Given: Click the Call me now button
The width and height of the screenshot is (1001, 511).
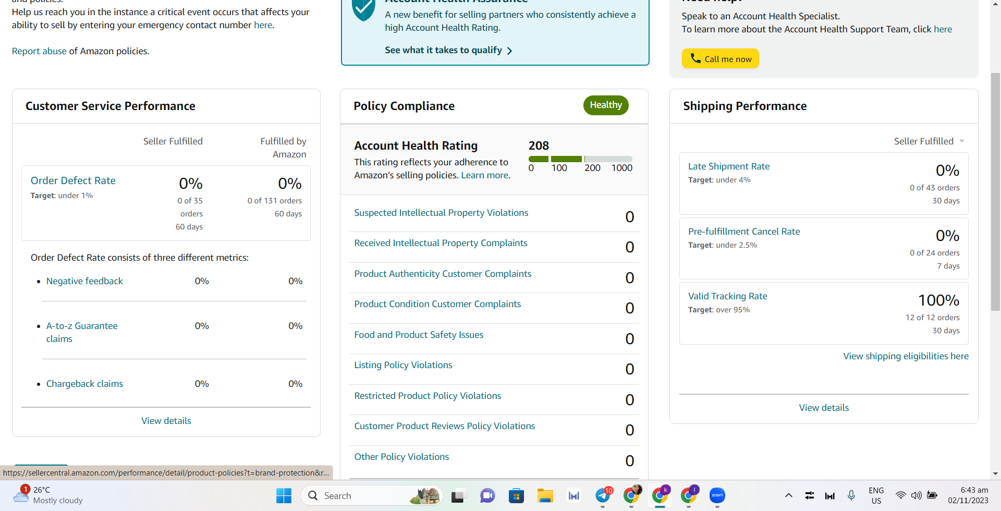Looking at the screenshot, I should click(720, 58).
